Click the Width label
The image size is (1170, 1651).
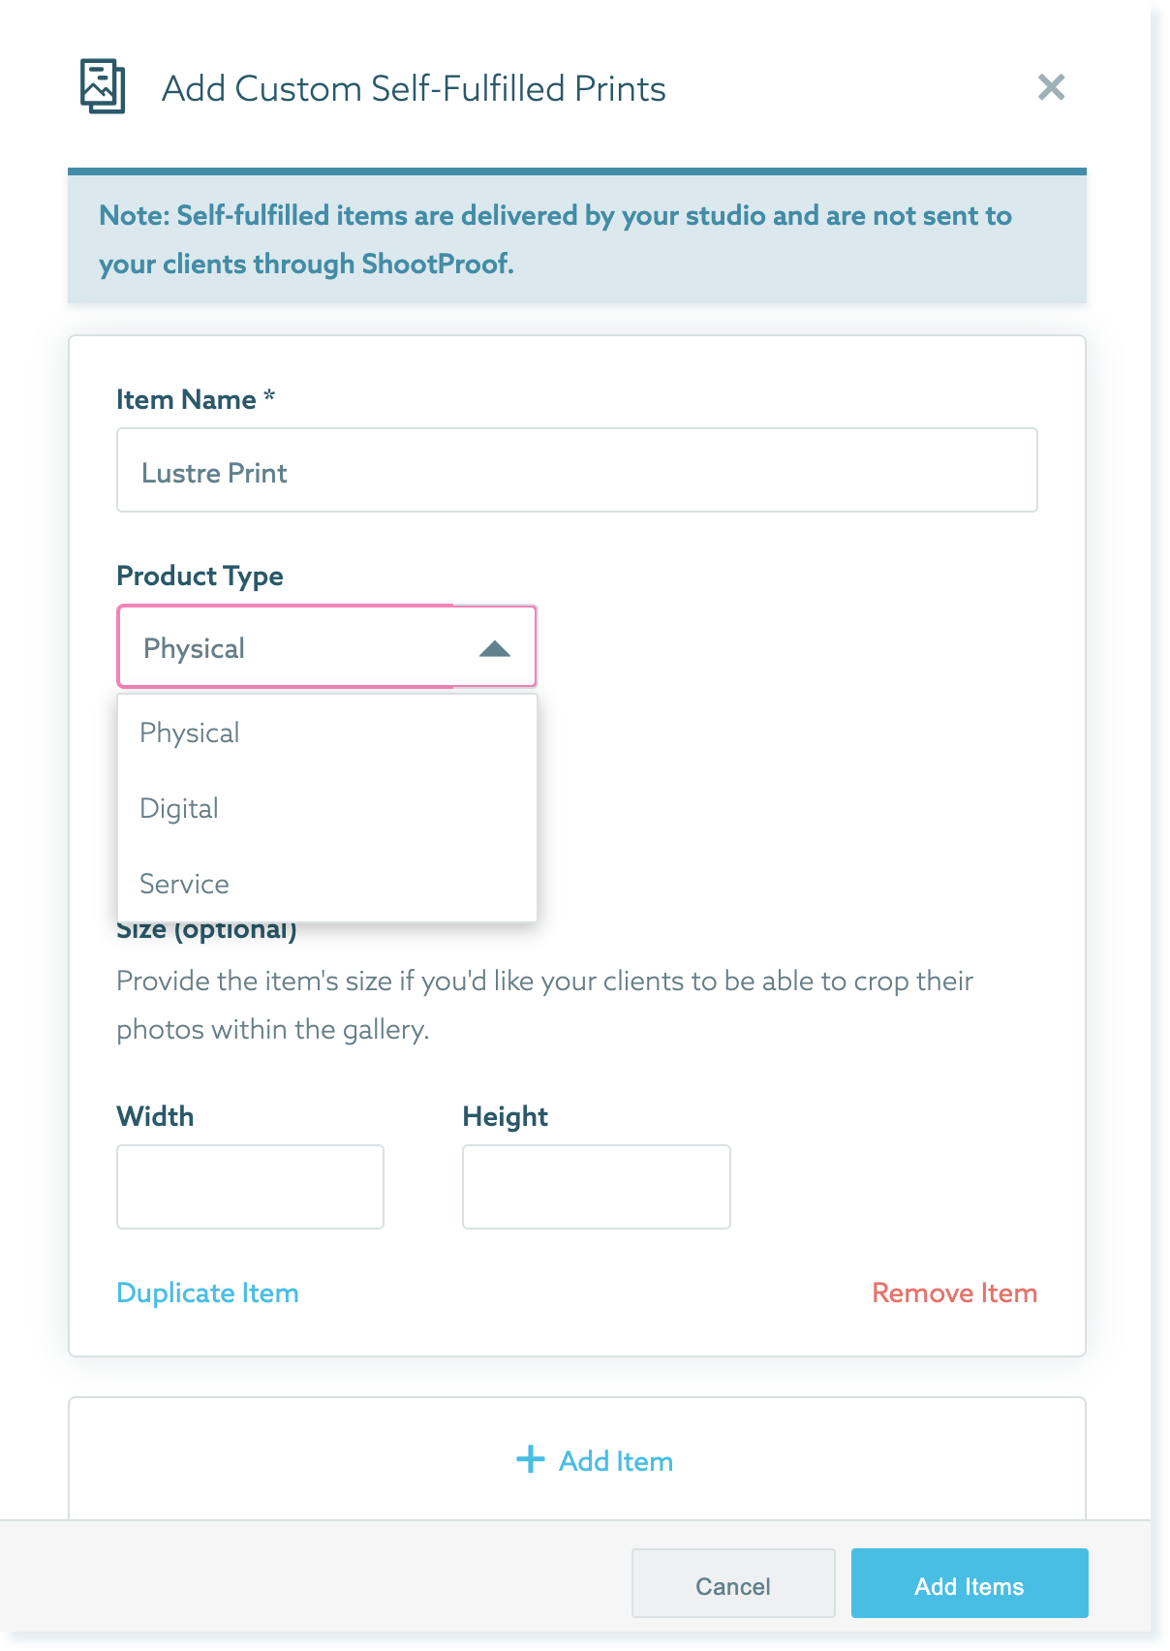tap(155, 1116)
